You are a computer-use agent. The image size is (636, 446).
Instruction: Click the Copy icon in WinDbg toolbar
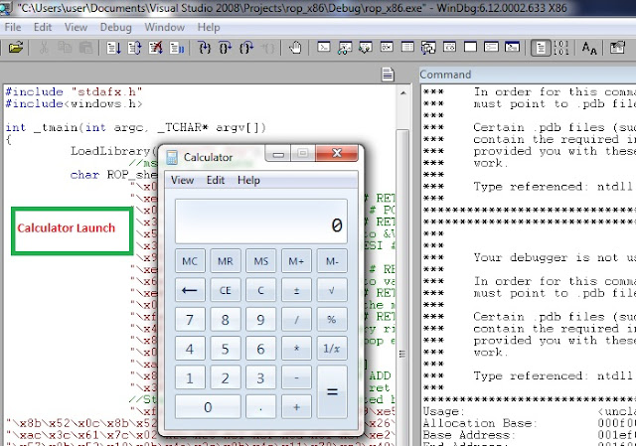65,48
